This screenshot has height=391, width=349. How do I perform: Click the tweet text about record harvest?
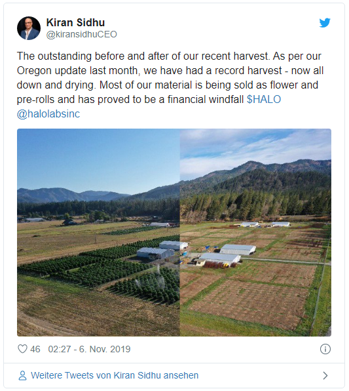click(170, 78)
